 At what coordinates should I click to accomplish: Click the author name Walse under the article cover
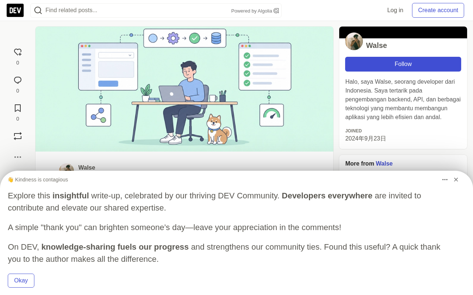tap(87, 168)
